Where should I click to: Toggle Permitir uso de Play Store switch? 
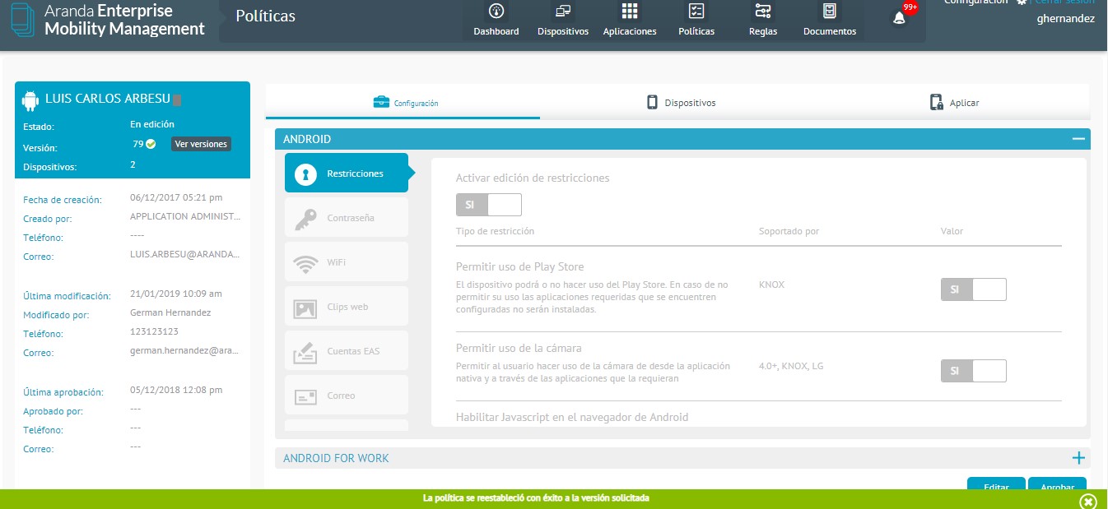pos(973,289)
